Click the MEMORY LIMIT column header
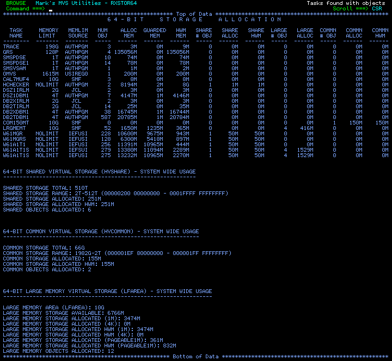 click(x=48, y=33)
